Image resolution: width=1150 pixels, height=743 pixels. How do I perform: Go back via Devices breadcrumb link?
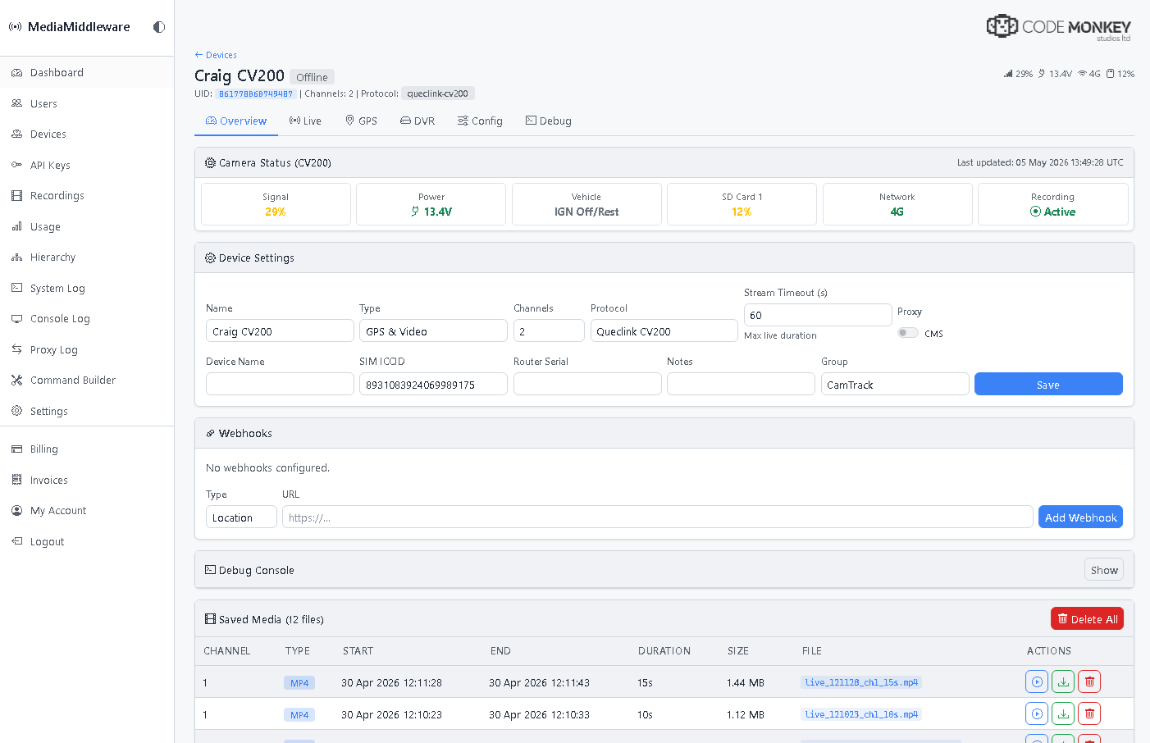[216, 55]
